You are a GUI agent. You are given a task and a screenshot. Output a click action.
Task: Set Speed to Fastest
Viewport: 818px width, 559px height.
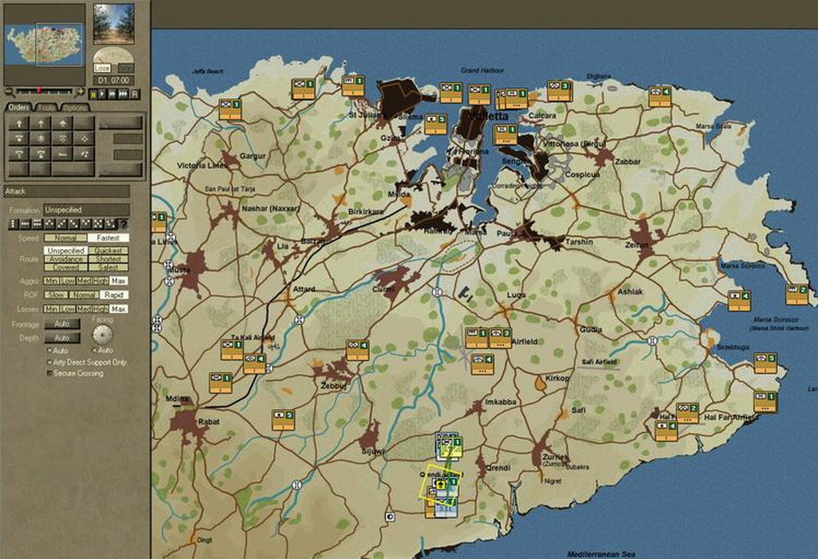[x=108, y=238]
